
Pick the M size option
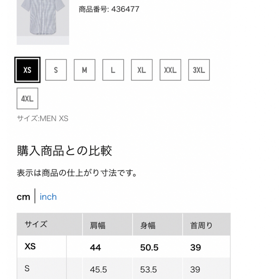pos(84,70)
